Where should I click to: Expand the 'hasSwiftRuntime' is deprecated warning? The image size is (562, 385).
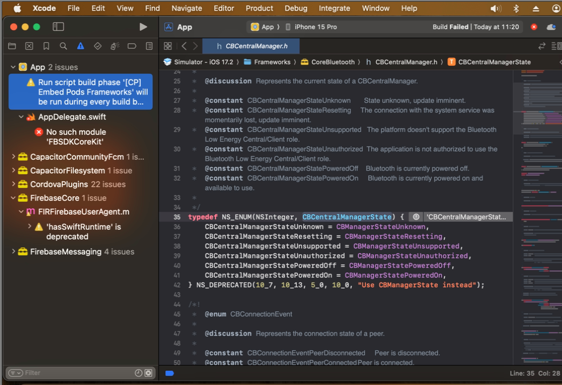29,226
